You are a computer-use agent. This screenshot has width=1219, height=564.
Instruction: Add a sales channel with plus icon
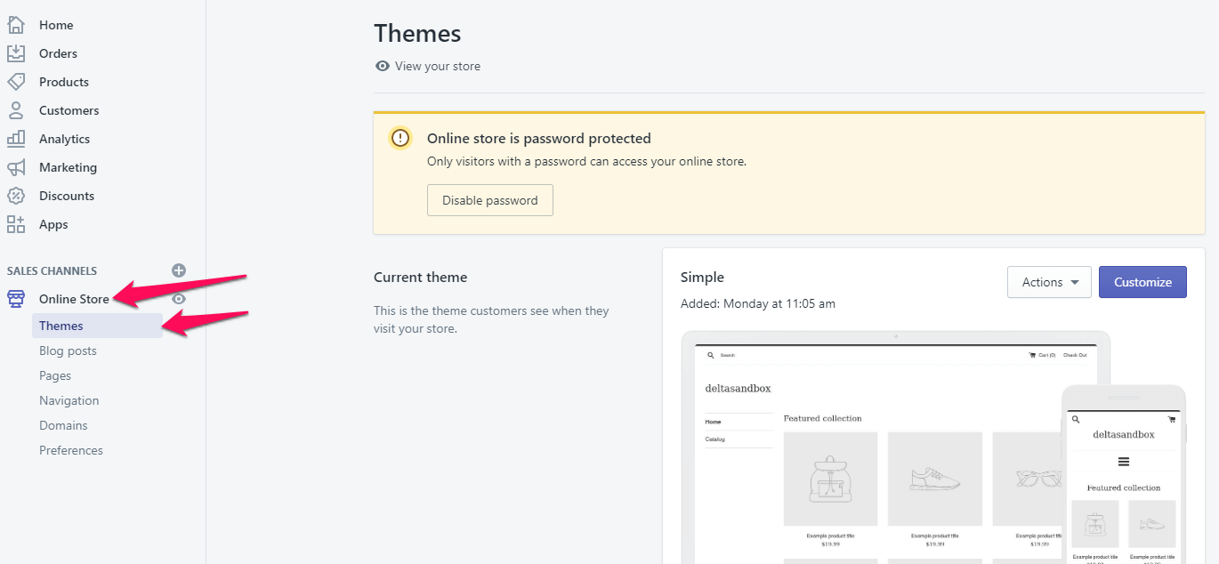pyautogui.click(x=179, y=270)
